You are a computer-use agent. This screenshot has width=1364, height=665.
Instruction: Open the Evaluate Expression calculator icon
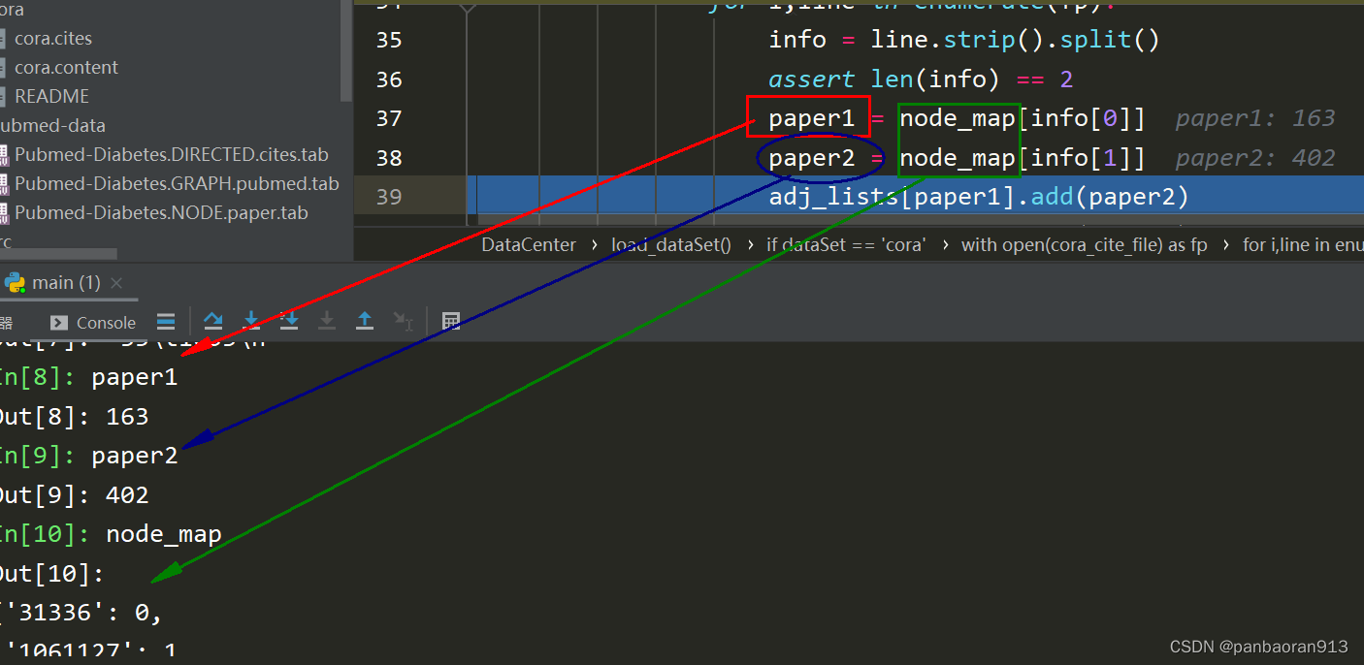click(x=451, y=321)
